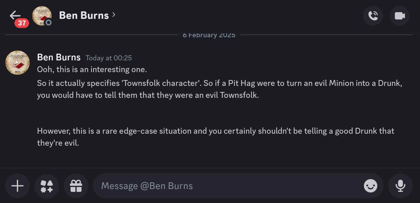Image resolution: width=420 pixels, height=203 pixels.
Task: Tap the message paragraph about Pit Hag
Action: 219,89
